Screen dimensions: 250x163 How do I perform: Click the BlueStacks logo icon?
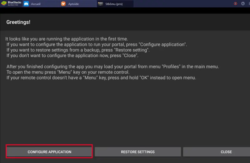tap(4, 4)
